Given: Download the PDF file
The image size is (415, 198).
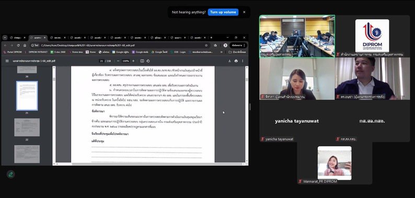Looking at the screenshot, I should click(230, 61).
